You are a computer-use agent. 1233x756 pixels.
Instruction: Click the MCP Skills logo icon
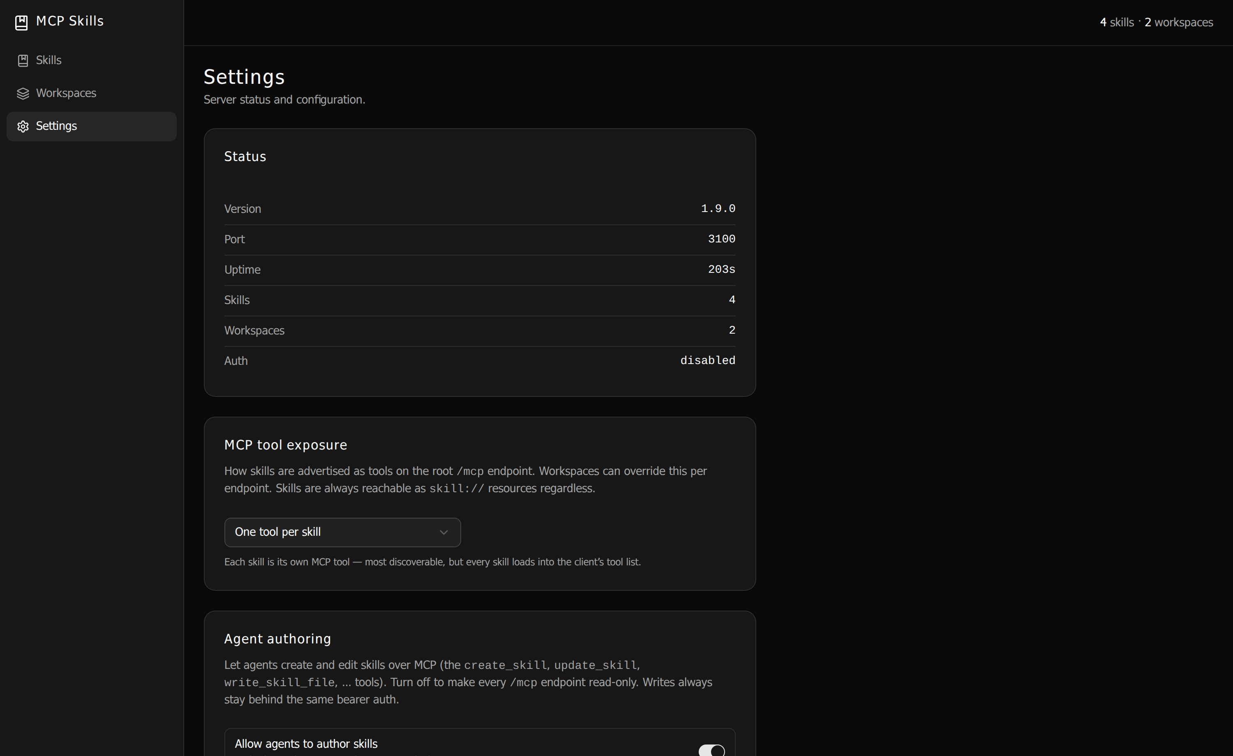(21, 23)
